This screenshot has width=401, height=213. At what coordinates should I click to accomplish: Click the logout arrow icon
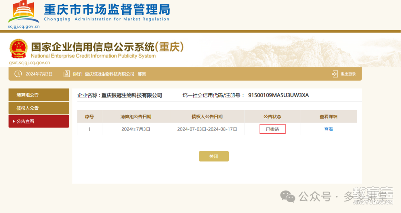tap(335, 74)
